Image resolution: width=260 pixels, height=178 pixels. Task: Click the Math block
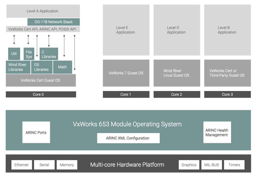63,67
